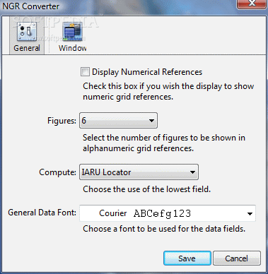Click 'Choose a font to be used' hint text

[x=164, y=229]
